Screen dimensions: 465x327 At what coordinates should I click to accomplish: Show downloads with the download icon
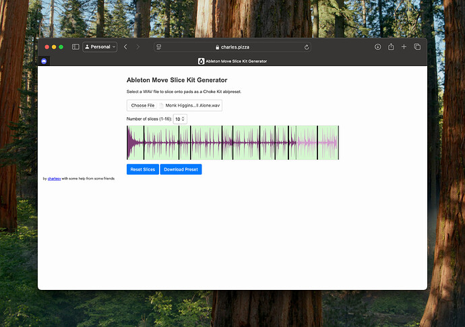[x=377, y=47]
